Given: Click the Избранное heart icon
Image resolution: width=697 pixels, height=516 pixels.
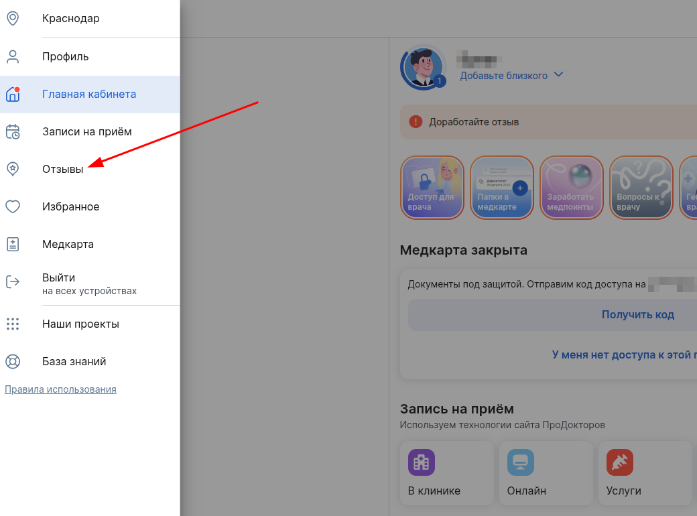Looking at the screenshot, I should [x=13, y=206].
